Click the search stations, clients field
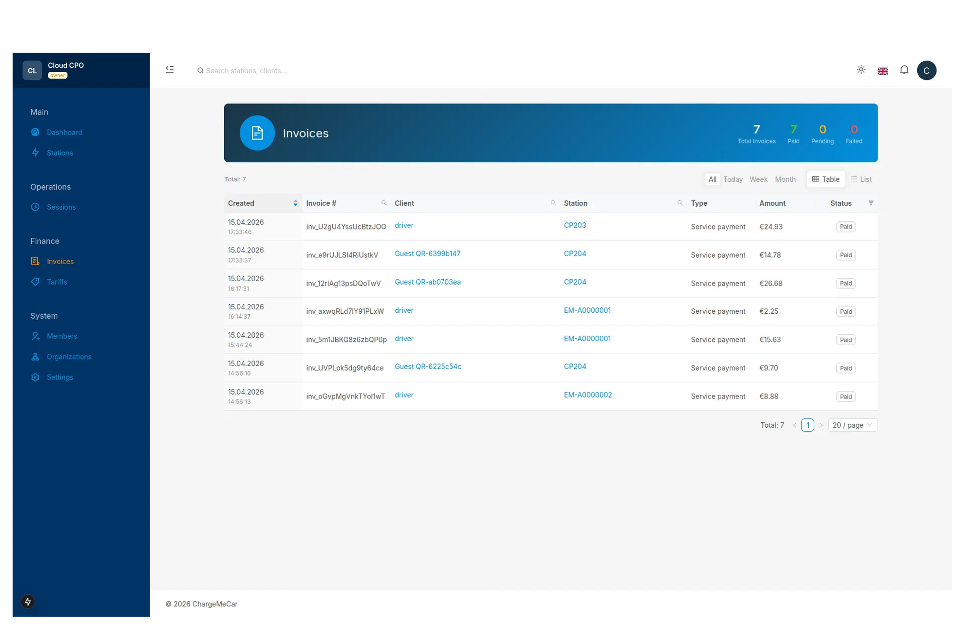Image resolution: width=965 pixels, height=631 pixels. [246, 71]
